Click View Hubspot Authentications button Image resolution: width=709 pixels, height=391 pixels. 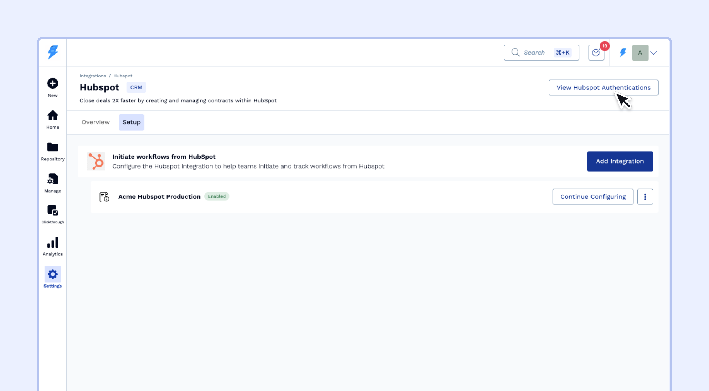coord(603,88)
